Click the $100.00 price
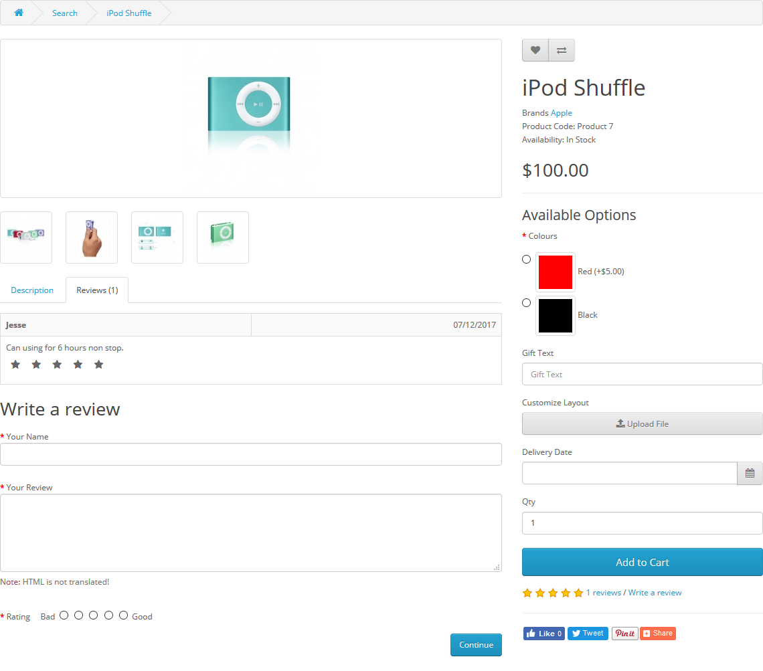 [556, 170]
